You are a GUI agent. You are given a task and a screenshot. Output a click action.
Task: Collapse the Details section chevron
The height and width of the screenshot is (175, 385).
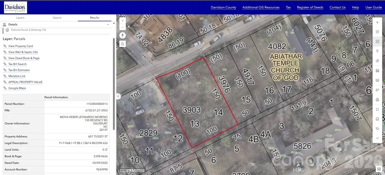[108, 24]
